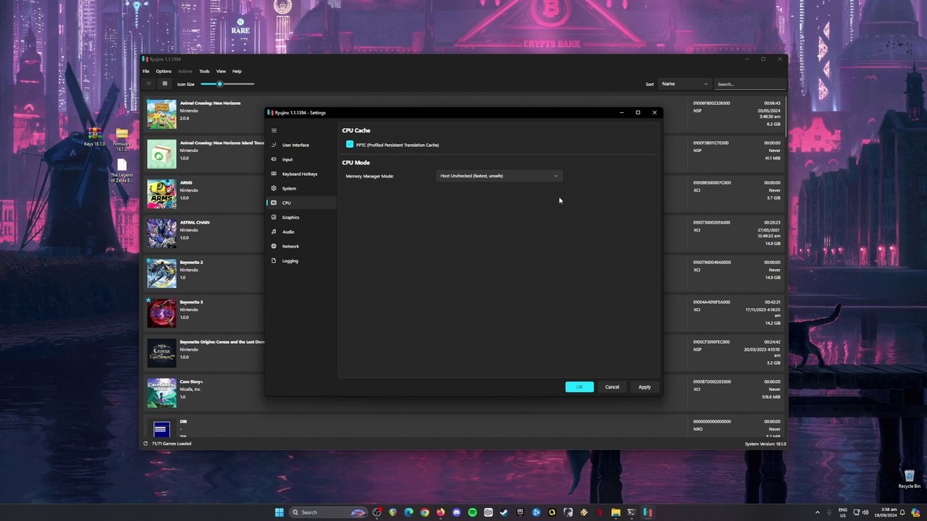Go to the System settings section
Screen dimensions: 927x521
(x=289, y=188)
